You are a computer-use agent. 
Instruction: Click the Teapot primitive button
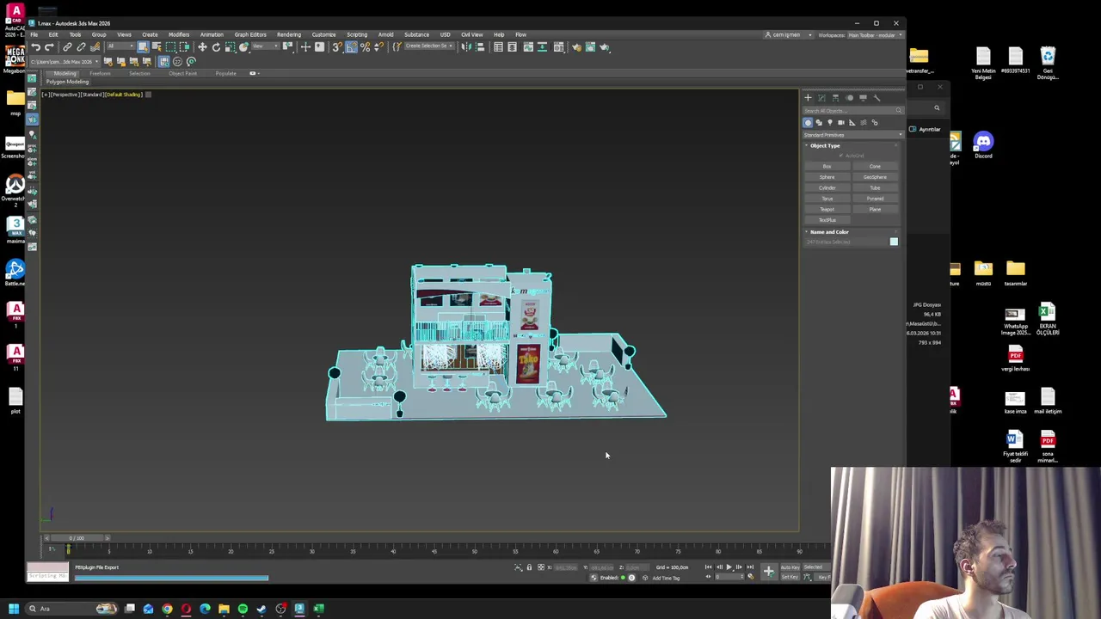click(x=827, y=210)
